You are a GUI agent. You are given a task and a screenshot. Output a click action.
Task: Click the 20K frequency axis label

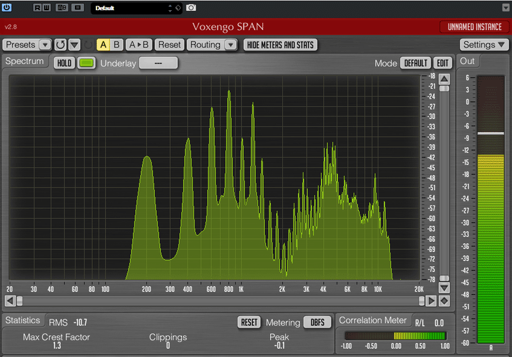click(419, 289)
